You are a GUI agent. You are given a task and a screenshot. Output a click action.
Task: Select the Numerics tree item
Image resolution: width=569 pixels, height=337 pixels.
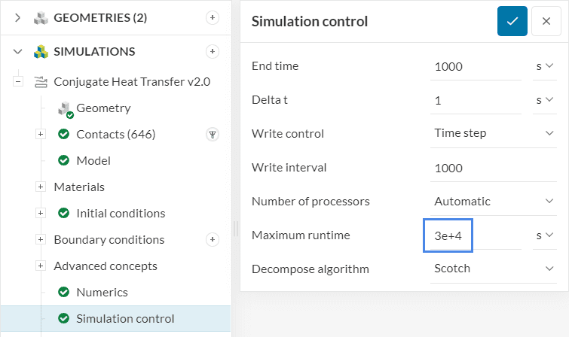pyautogui.click(x=102, y=292)
